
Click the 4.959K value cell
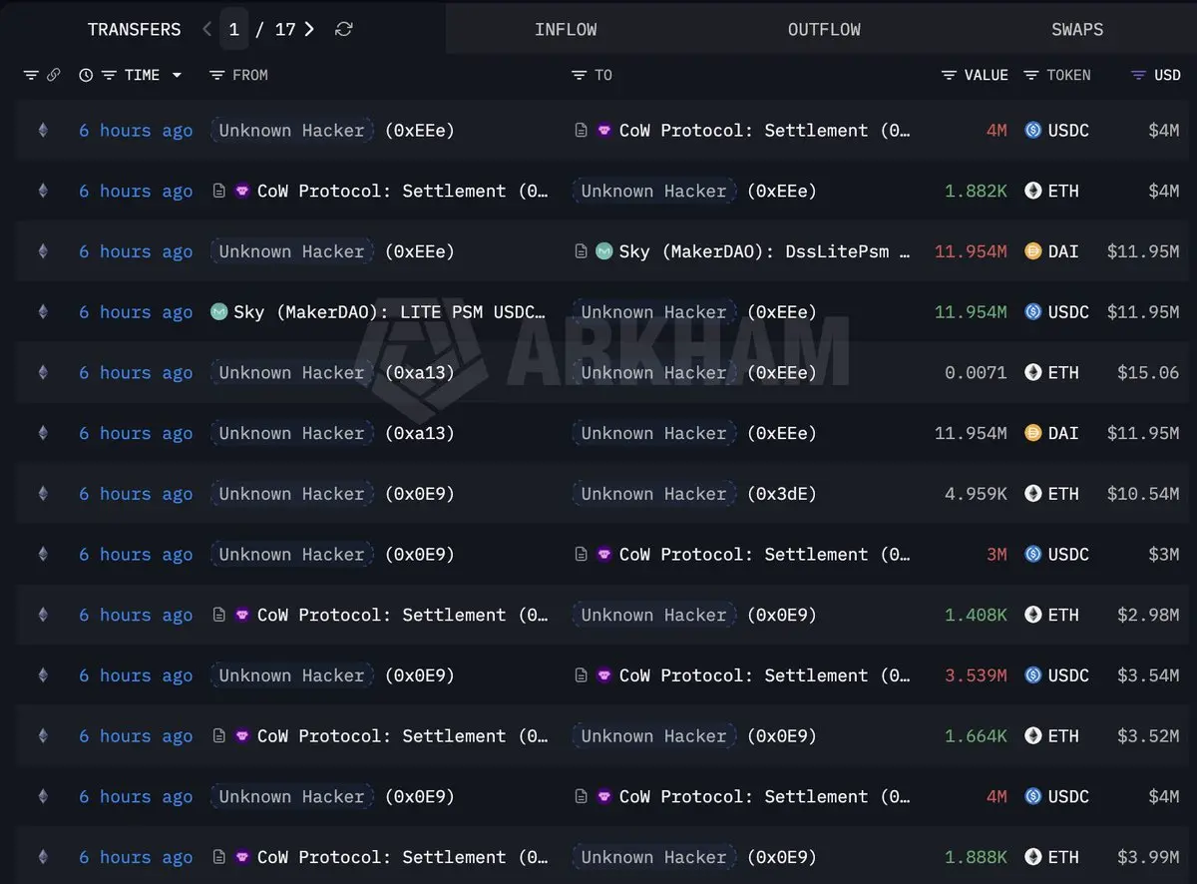click(976, 493)
